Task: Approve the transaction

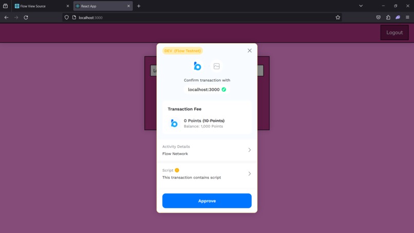Action: (206, 201)
